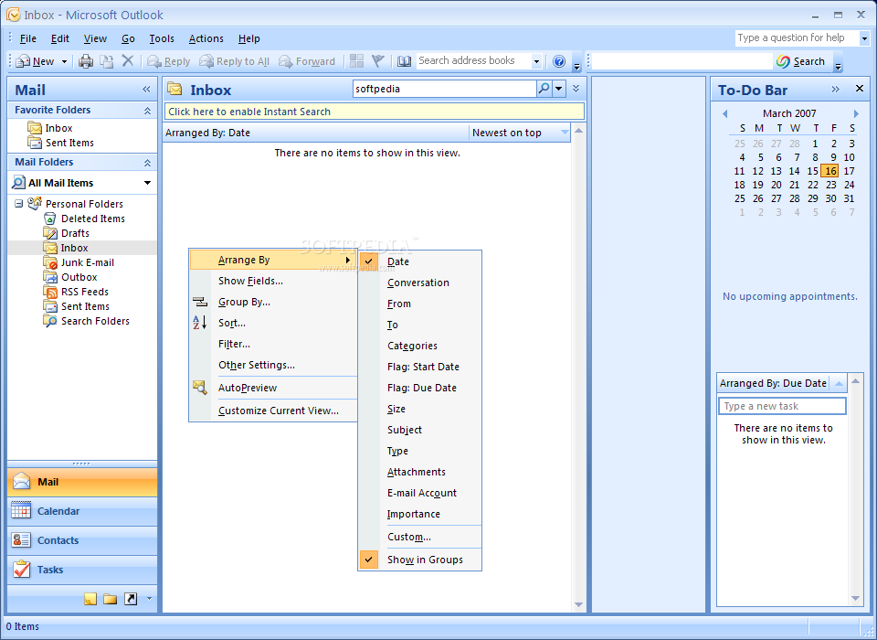The width and height of the screenshot is (877, 640).
Task: Click the Search Folders icon in tree
Action: [50, 321]
